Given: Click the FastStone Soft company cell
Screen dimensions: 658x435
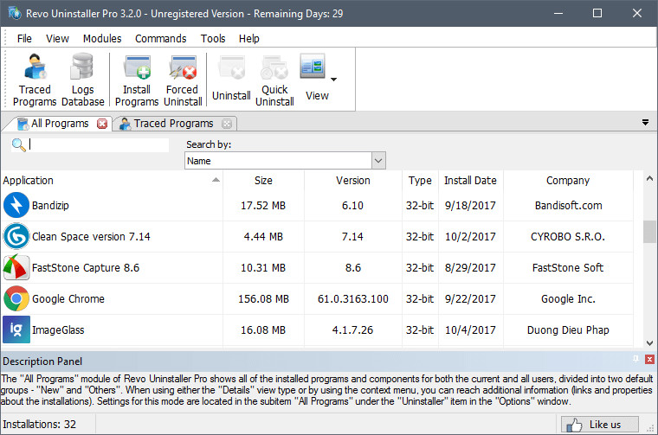Looking at the screenshot, I should 568,267.
